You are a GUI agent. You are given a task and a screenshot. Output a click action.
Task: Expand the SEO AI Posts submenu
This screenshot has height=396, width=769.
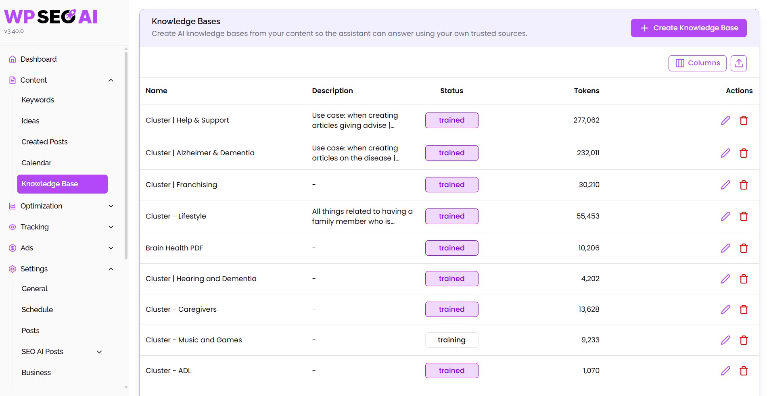click(99, 352)
